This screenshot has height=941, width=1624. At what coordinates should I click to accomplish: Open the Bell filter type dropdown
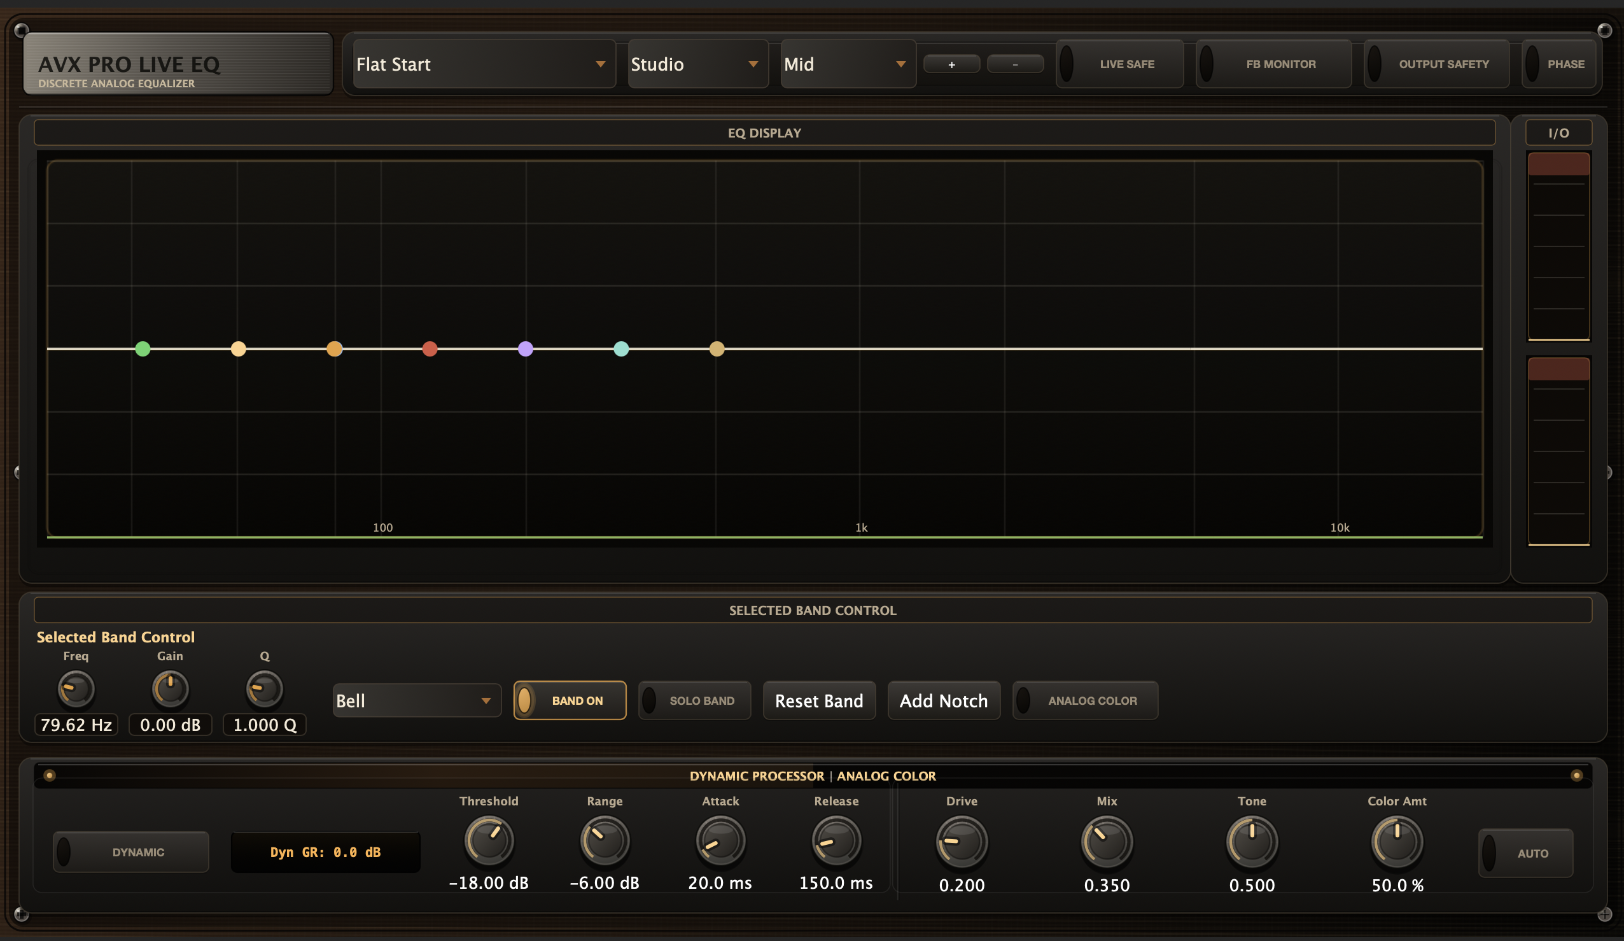point(417,700)
